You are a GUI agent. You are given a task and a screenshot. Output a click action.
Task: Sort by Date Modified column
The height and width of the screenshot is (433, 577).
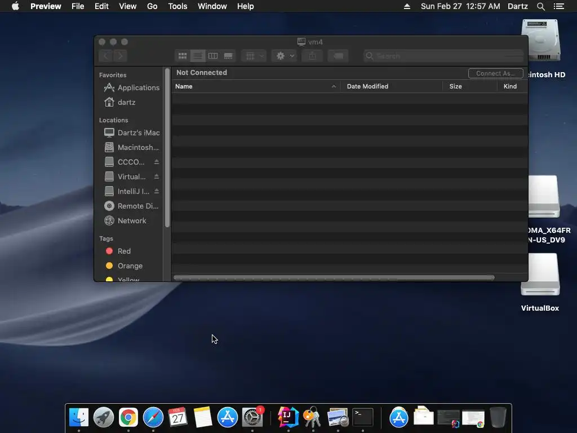(x=392, y=86)
